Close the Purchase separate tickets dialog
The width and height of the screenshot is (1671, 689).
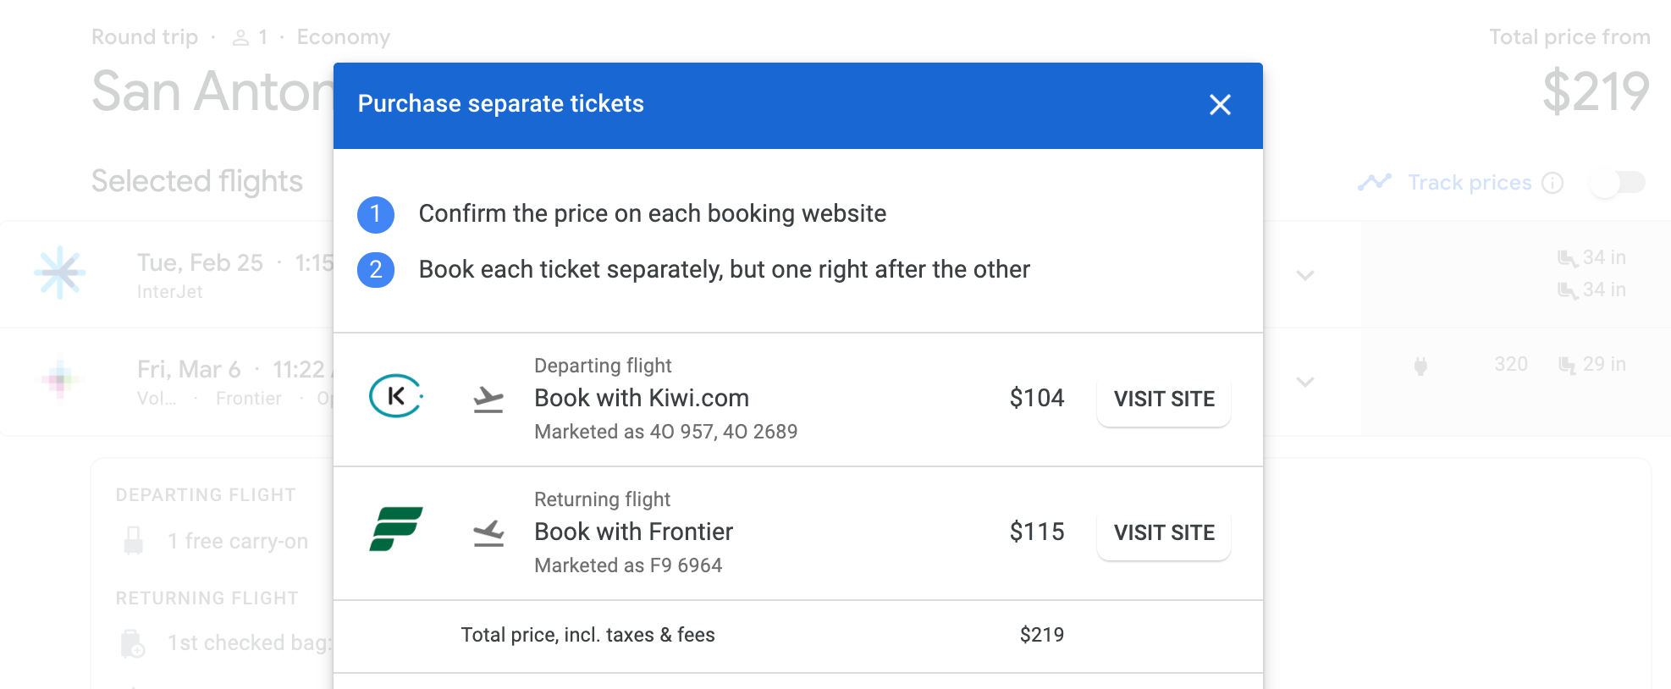[x=1220, y=105]
